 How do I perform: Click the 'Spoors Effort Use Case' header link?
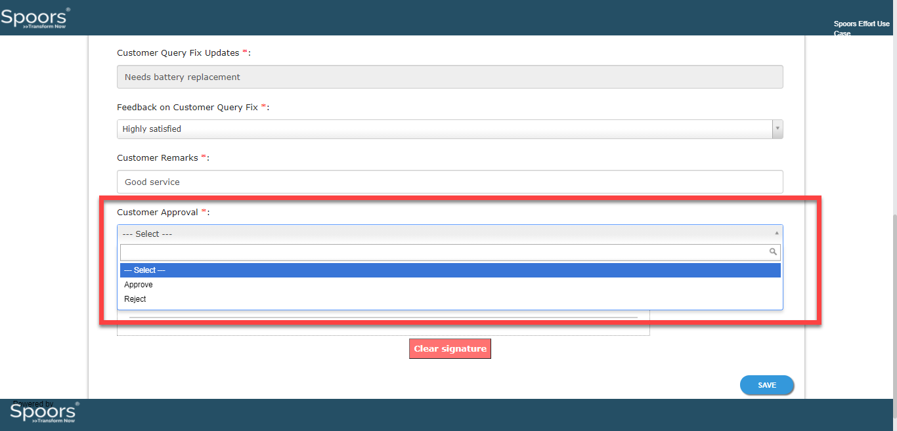(x=861, y=28)
